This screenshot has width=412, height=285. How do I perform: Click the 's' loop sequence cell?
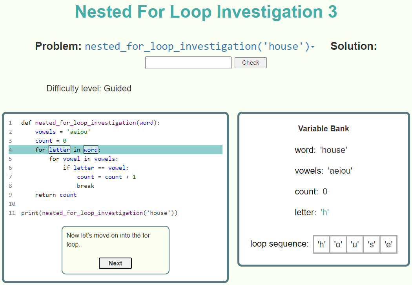(x=372, y=244)
